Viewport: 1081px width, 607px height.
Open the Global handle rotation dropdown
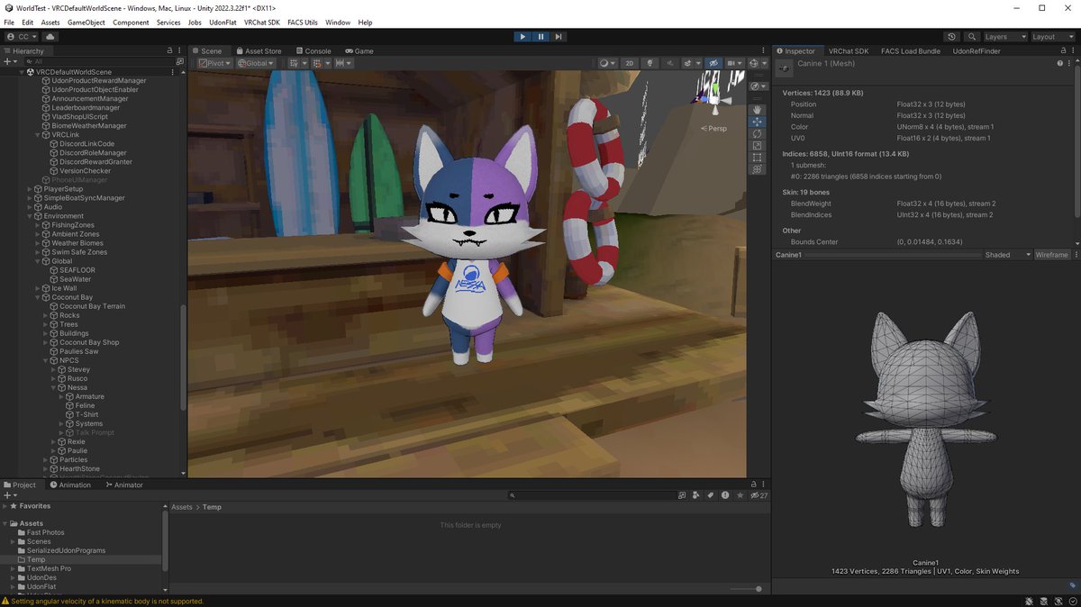pyautogui.click(x=256, y=63)
